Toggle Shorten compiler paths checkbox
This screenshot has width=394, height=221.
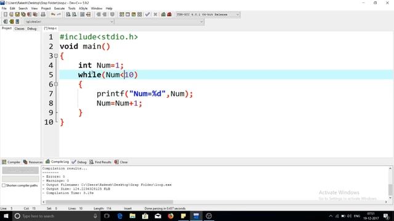coord(4,185)
